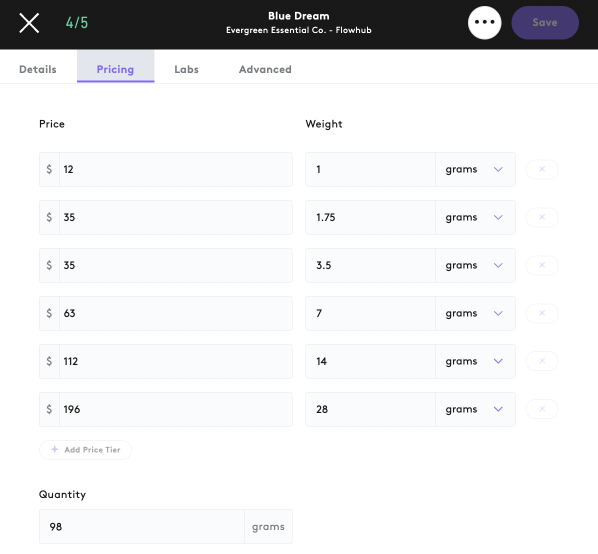Change grams unit for weight 14

(x=475, y=361)
